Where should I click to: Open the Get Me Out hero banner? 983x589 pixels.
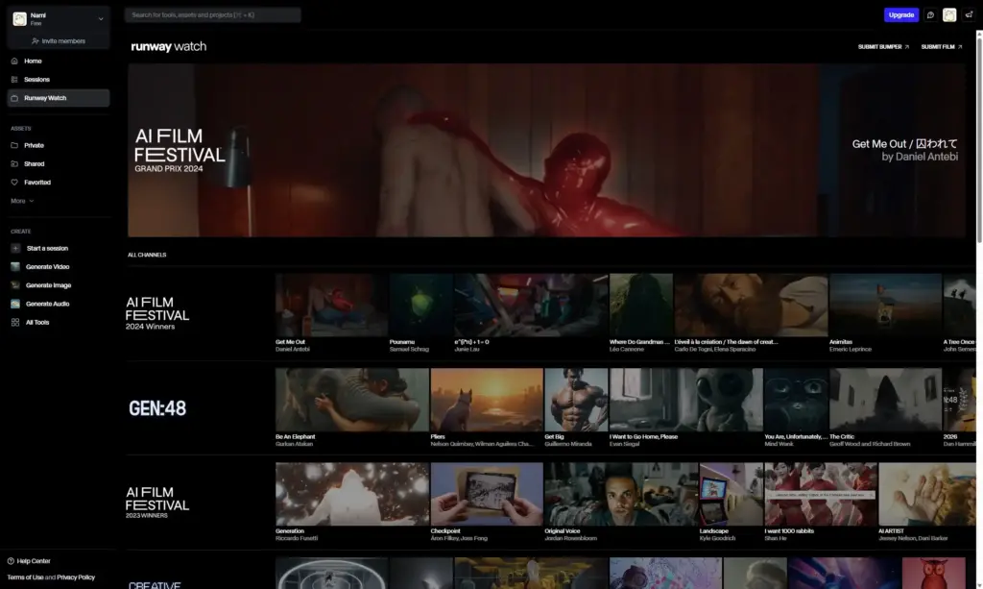[546, 150]
